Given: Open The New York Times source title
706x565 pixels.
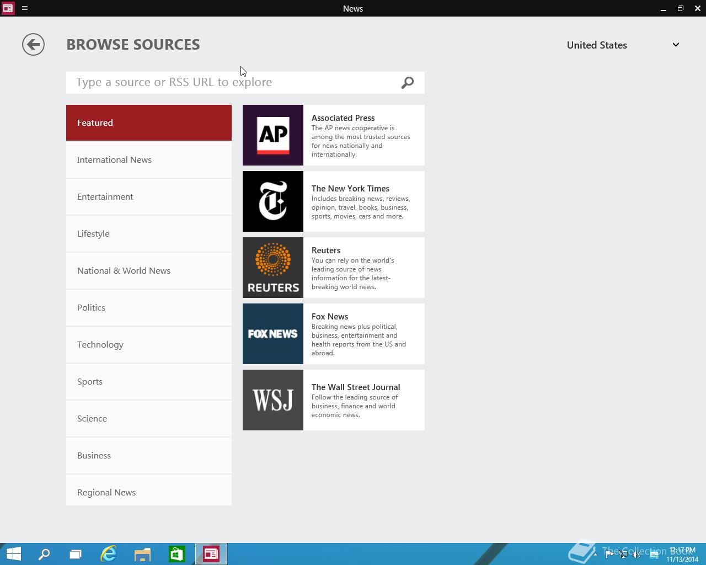Looking at the screenshot, I should 350,189.
